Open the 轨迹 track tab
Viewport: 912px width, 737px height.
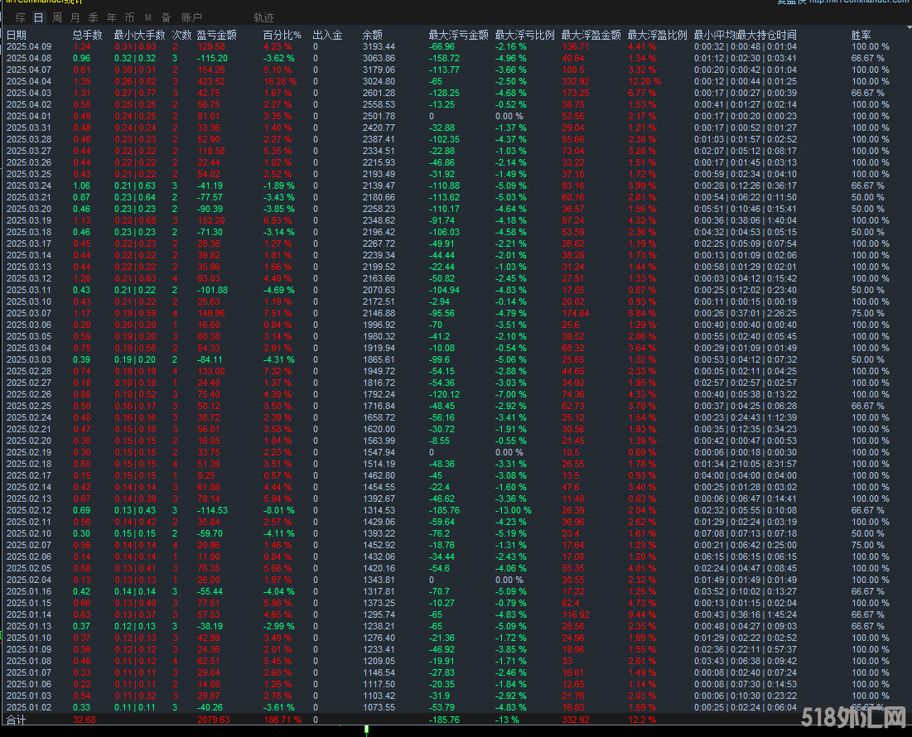(263, 17)
